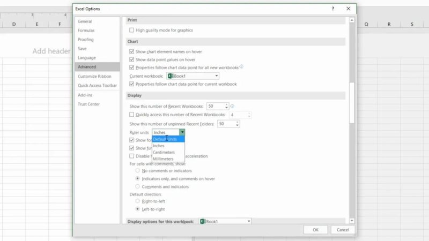Viewport: 429px width, 241px height.
Task: Open the Help question mark icon
Action: coord(332,9)
